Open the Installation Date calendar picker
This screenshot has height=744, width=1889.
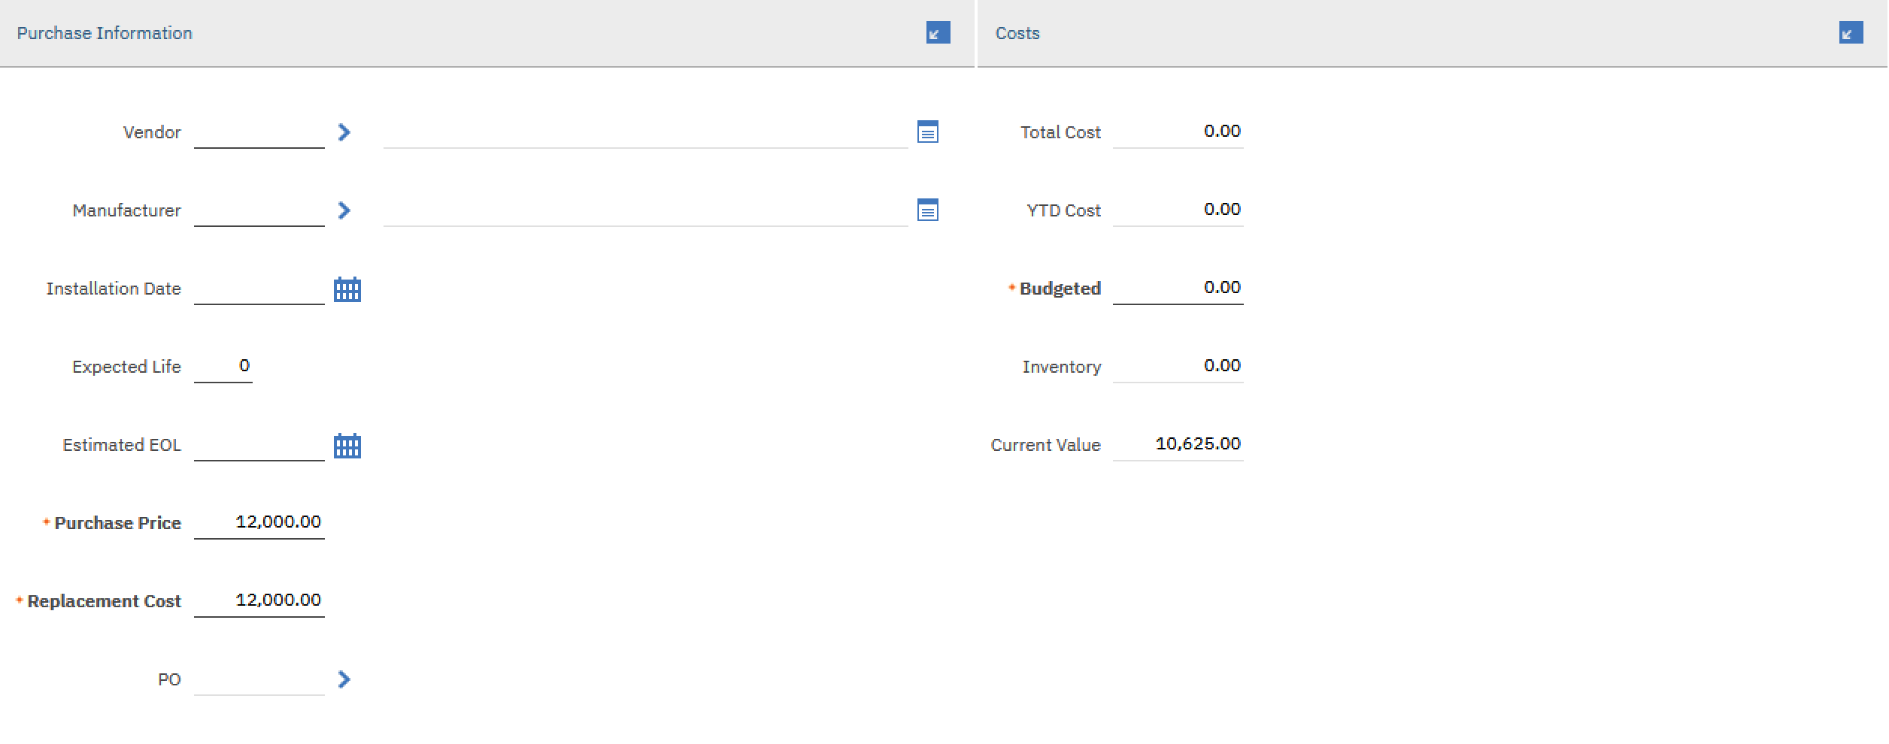[x=349, y=289]
